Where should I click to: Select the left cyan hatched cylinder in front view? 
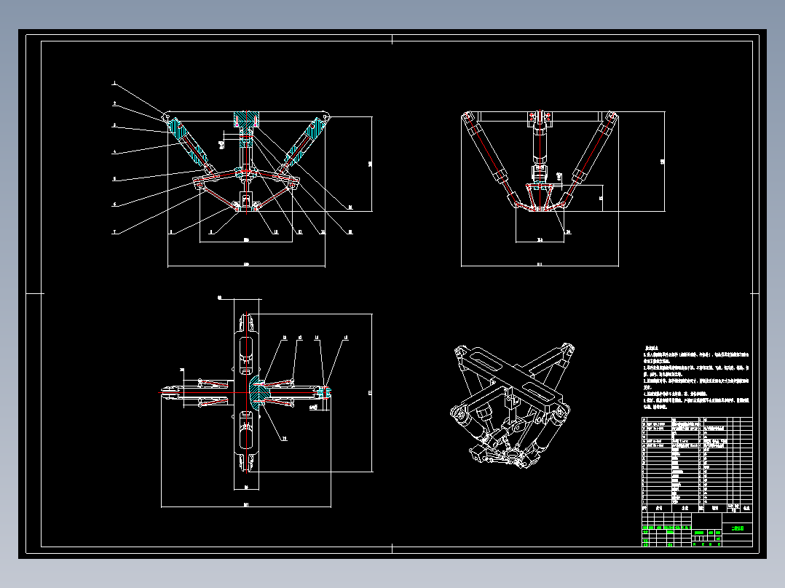[x=187, y=140]
